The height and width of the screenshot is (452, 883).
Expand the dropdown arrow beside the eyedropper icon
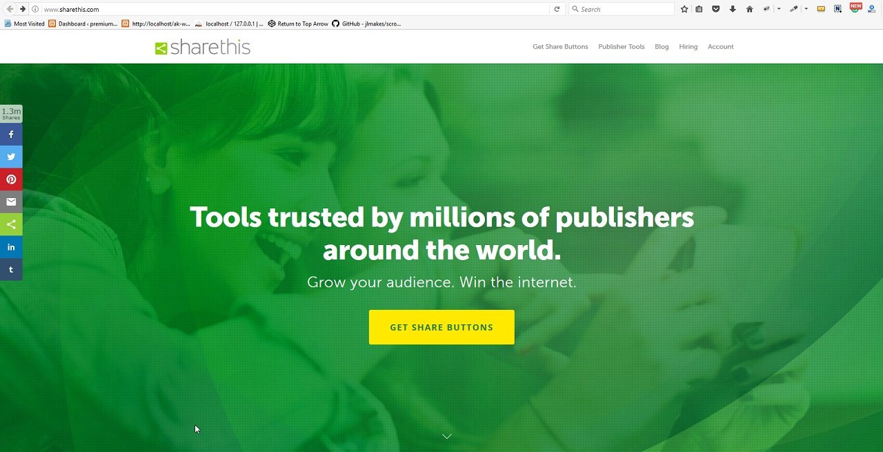tap(806, 9)
